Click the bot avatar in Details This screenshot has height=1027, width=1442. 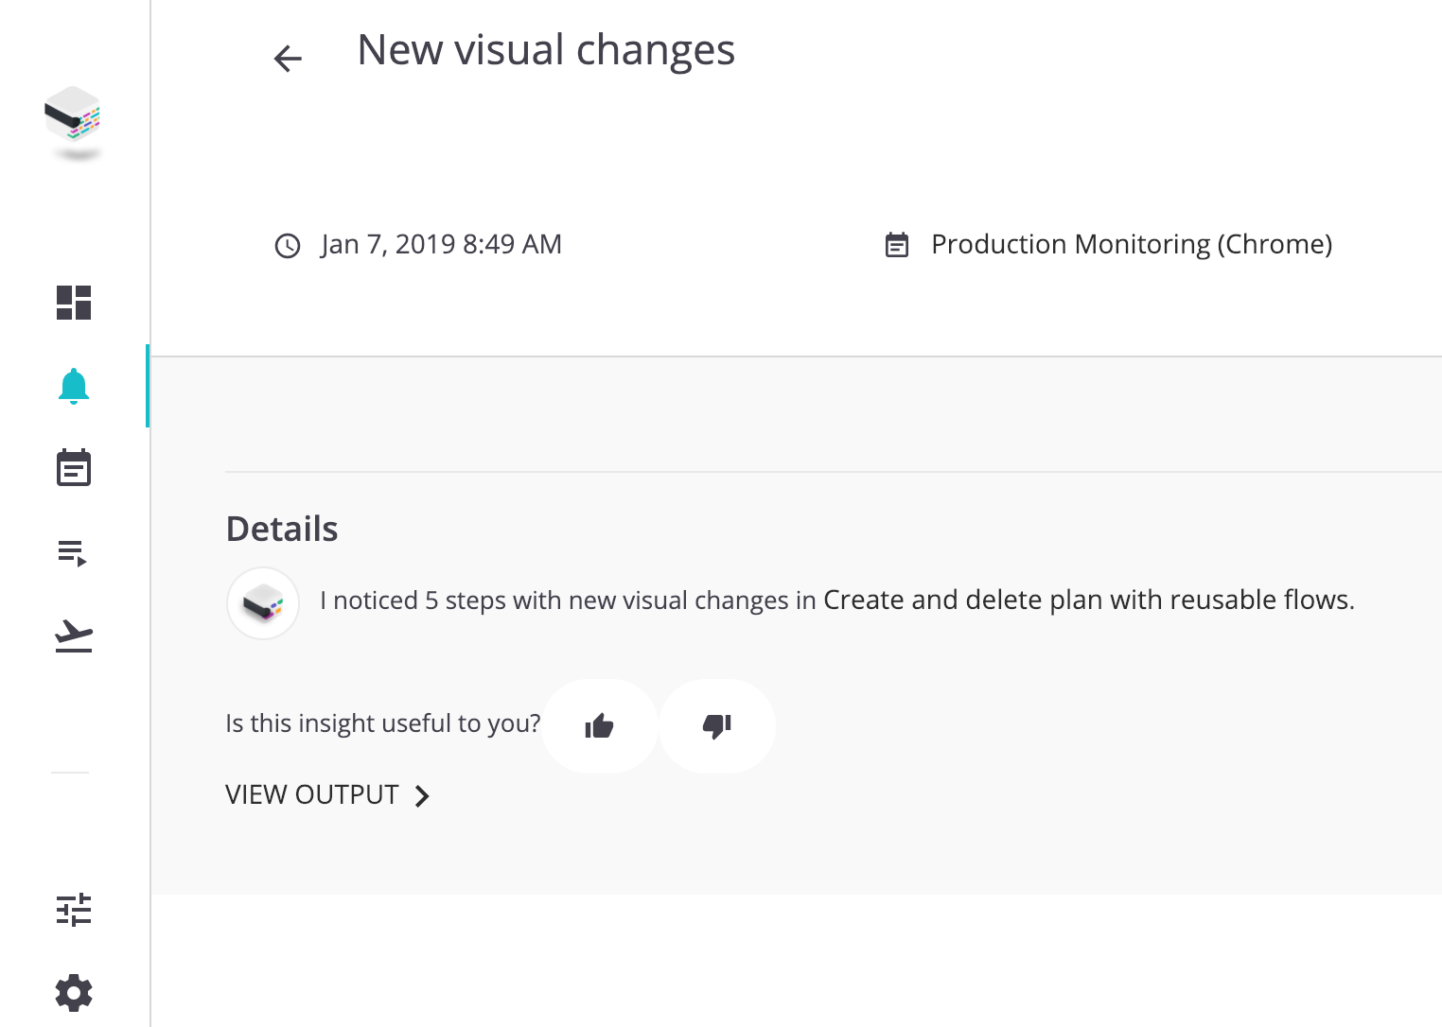coord(263,603)
